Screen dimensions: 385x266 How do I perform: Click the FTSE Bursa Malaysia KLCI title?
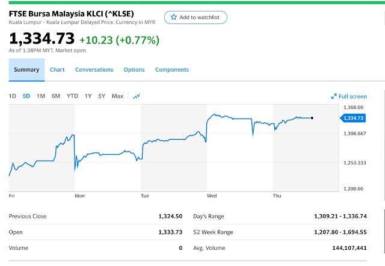click(x=72, y=13)
